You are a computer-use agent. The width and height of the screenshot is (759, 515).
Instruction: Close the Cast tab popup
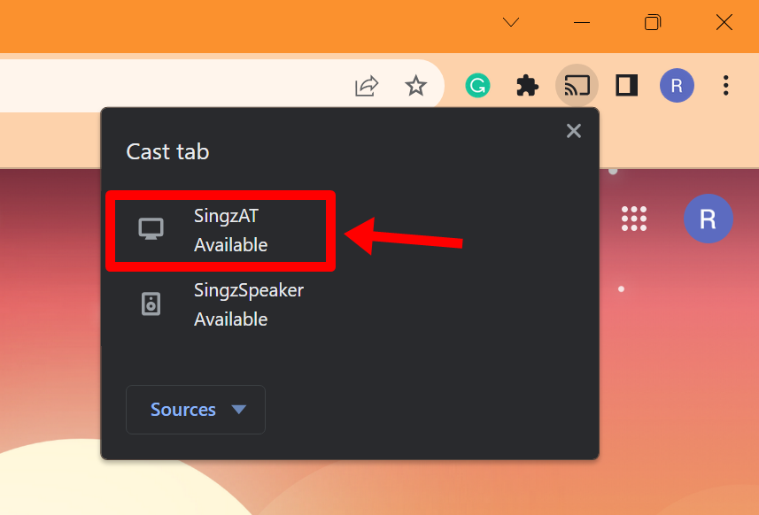[x=574, y=131]
